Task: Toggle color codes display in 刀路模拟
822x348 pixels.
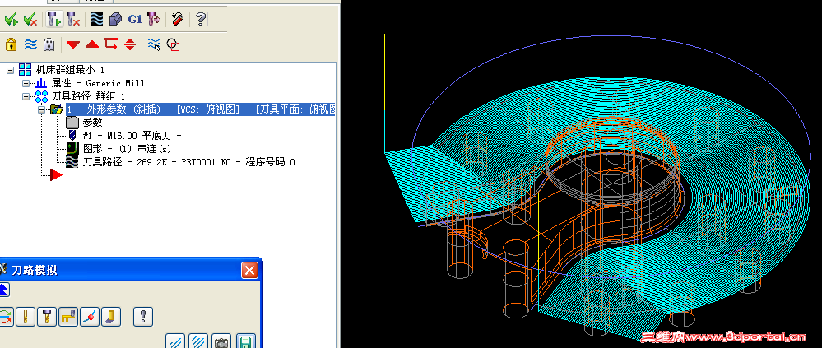Action: point(5,317)
